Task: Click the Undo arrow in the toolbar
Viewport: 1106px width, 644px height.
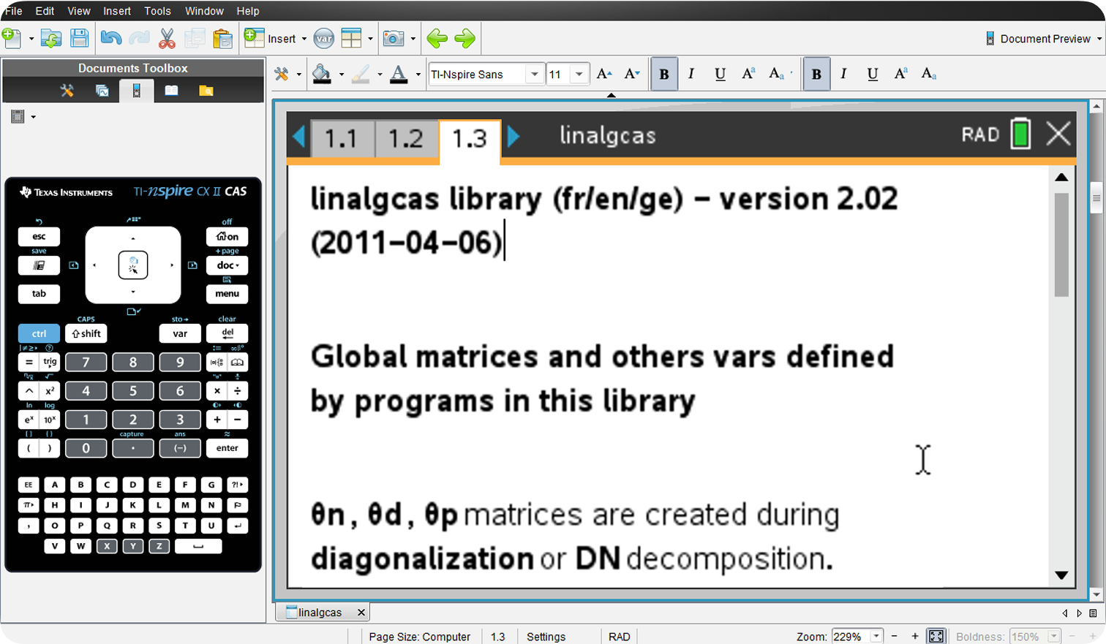Action: coord(110,38)
